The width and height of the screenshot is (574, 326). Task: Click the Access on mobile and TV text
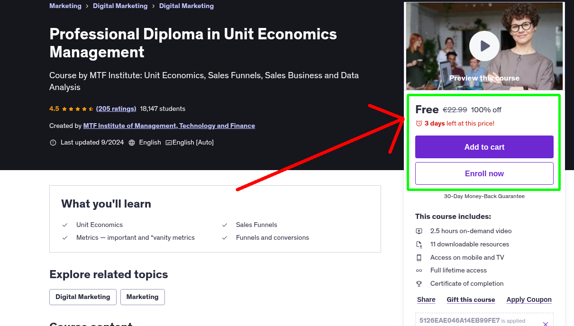pos(467,258)
